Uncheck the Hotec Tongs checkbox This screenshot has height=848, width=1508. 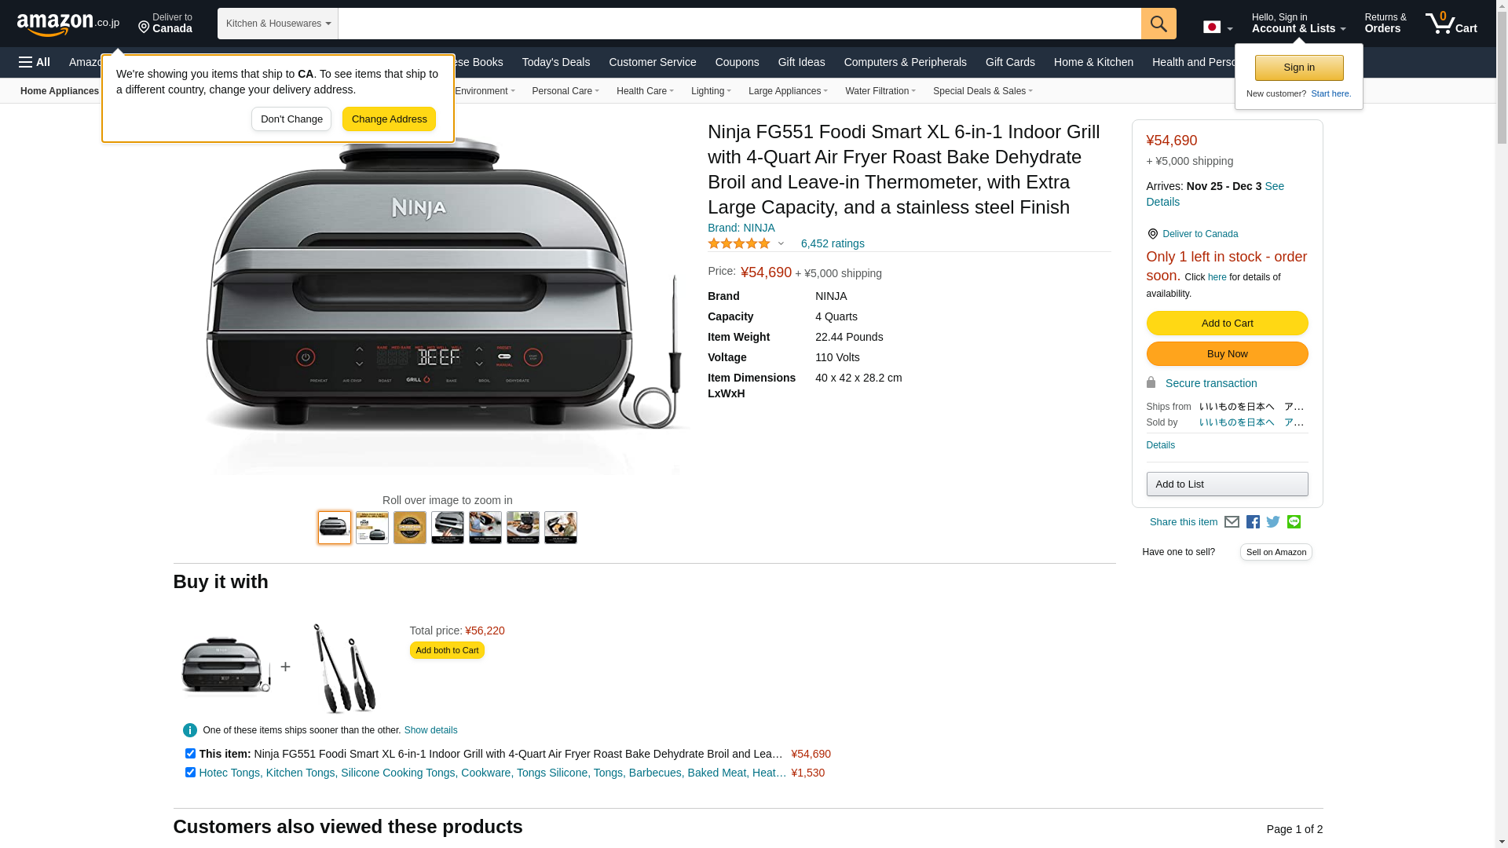(x=190, y=773)
